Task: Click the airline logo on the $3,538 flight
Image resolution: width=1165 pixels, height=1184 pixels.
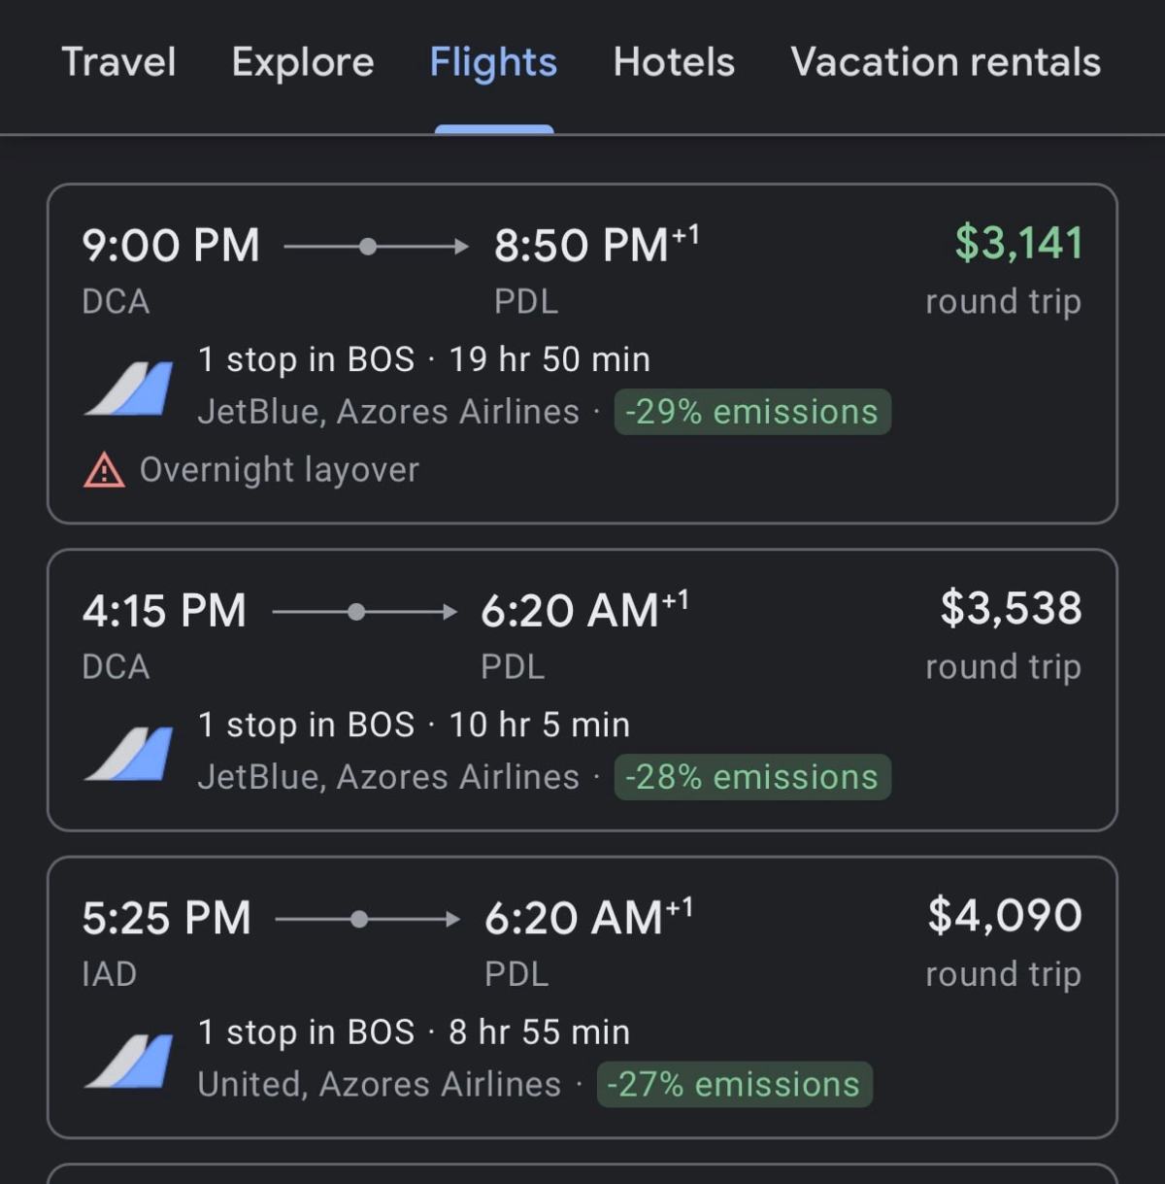Action: click(x=129, y=753)
